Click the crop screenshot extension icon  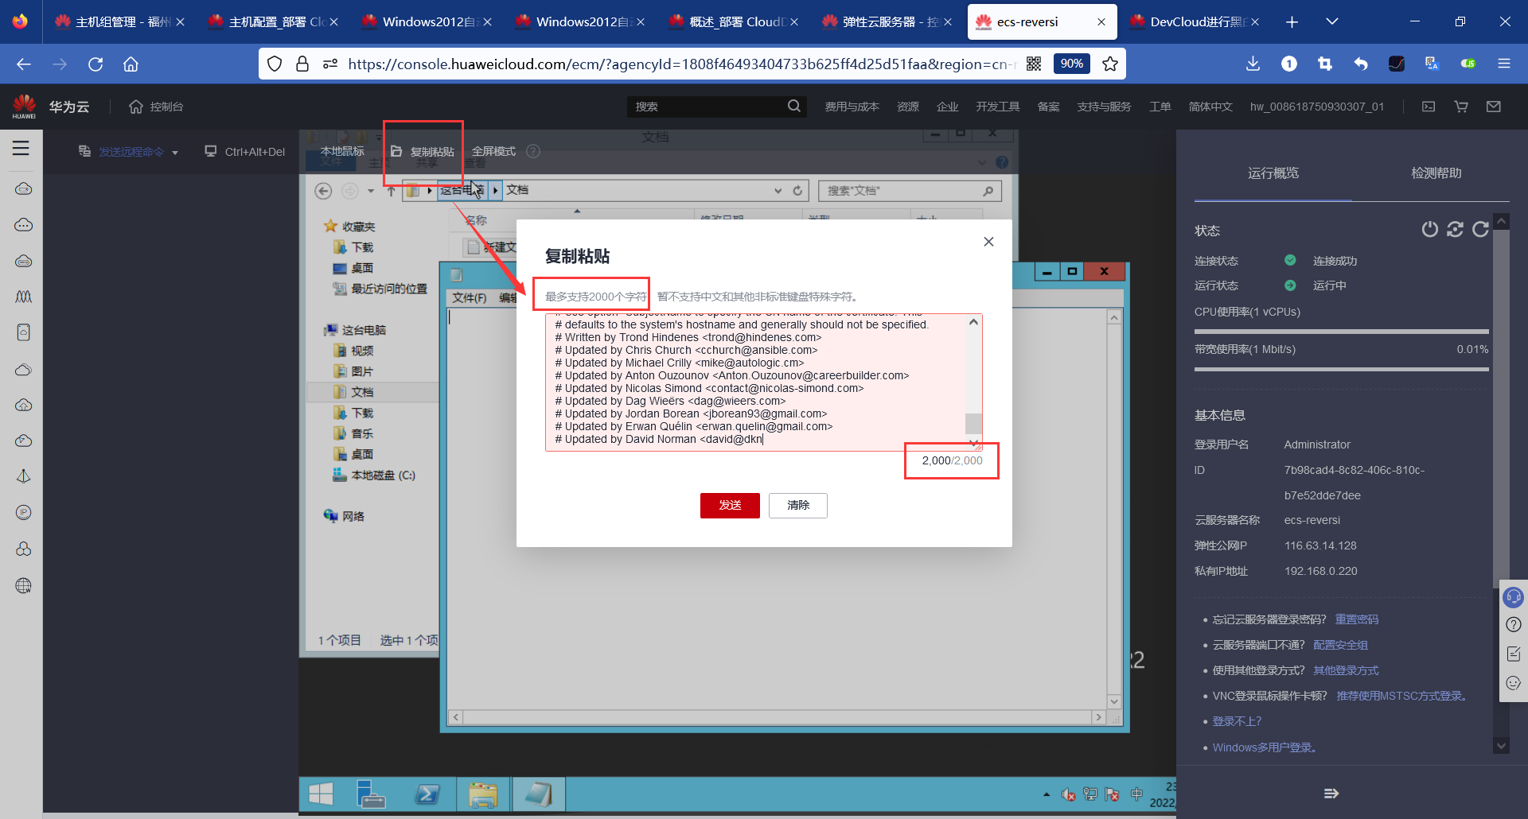pos(1325,64)
